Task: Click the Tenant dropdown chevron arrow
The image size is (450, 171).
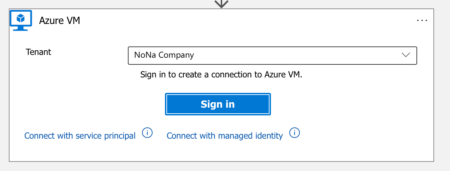Action: (406, 55)
